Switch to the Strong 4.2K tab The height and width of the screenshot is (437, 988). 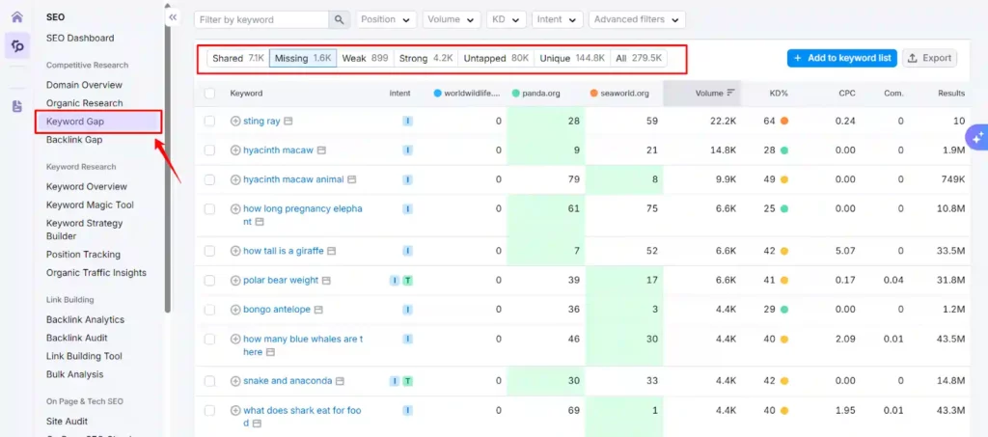click(x=425, y=58)
